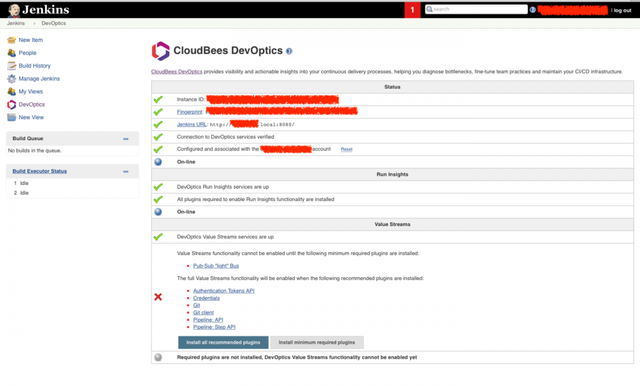
Task: Open the New Item menu link
Action: [30, 40]
